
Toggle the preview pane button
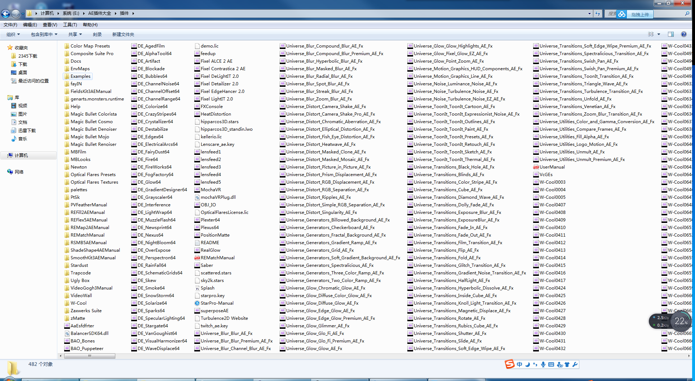tap(671, 34)
